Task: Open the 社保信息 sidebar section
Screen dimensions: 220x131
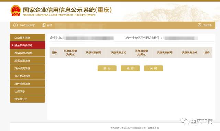Action: [27, 91]
